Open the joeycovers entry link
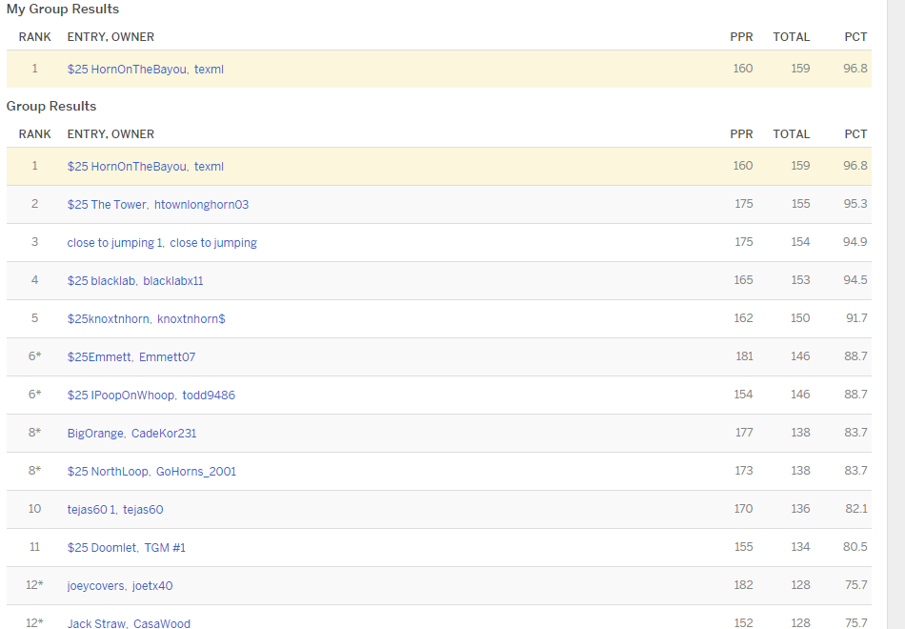 [95, 586]
